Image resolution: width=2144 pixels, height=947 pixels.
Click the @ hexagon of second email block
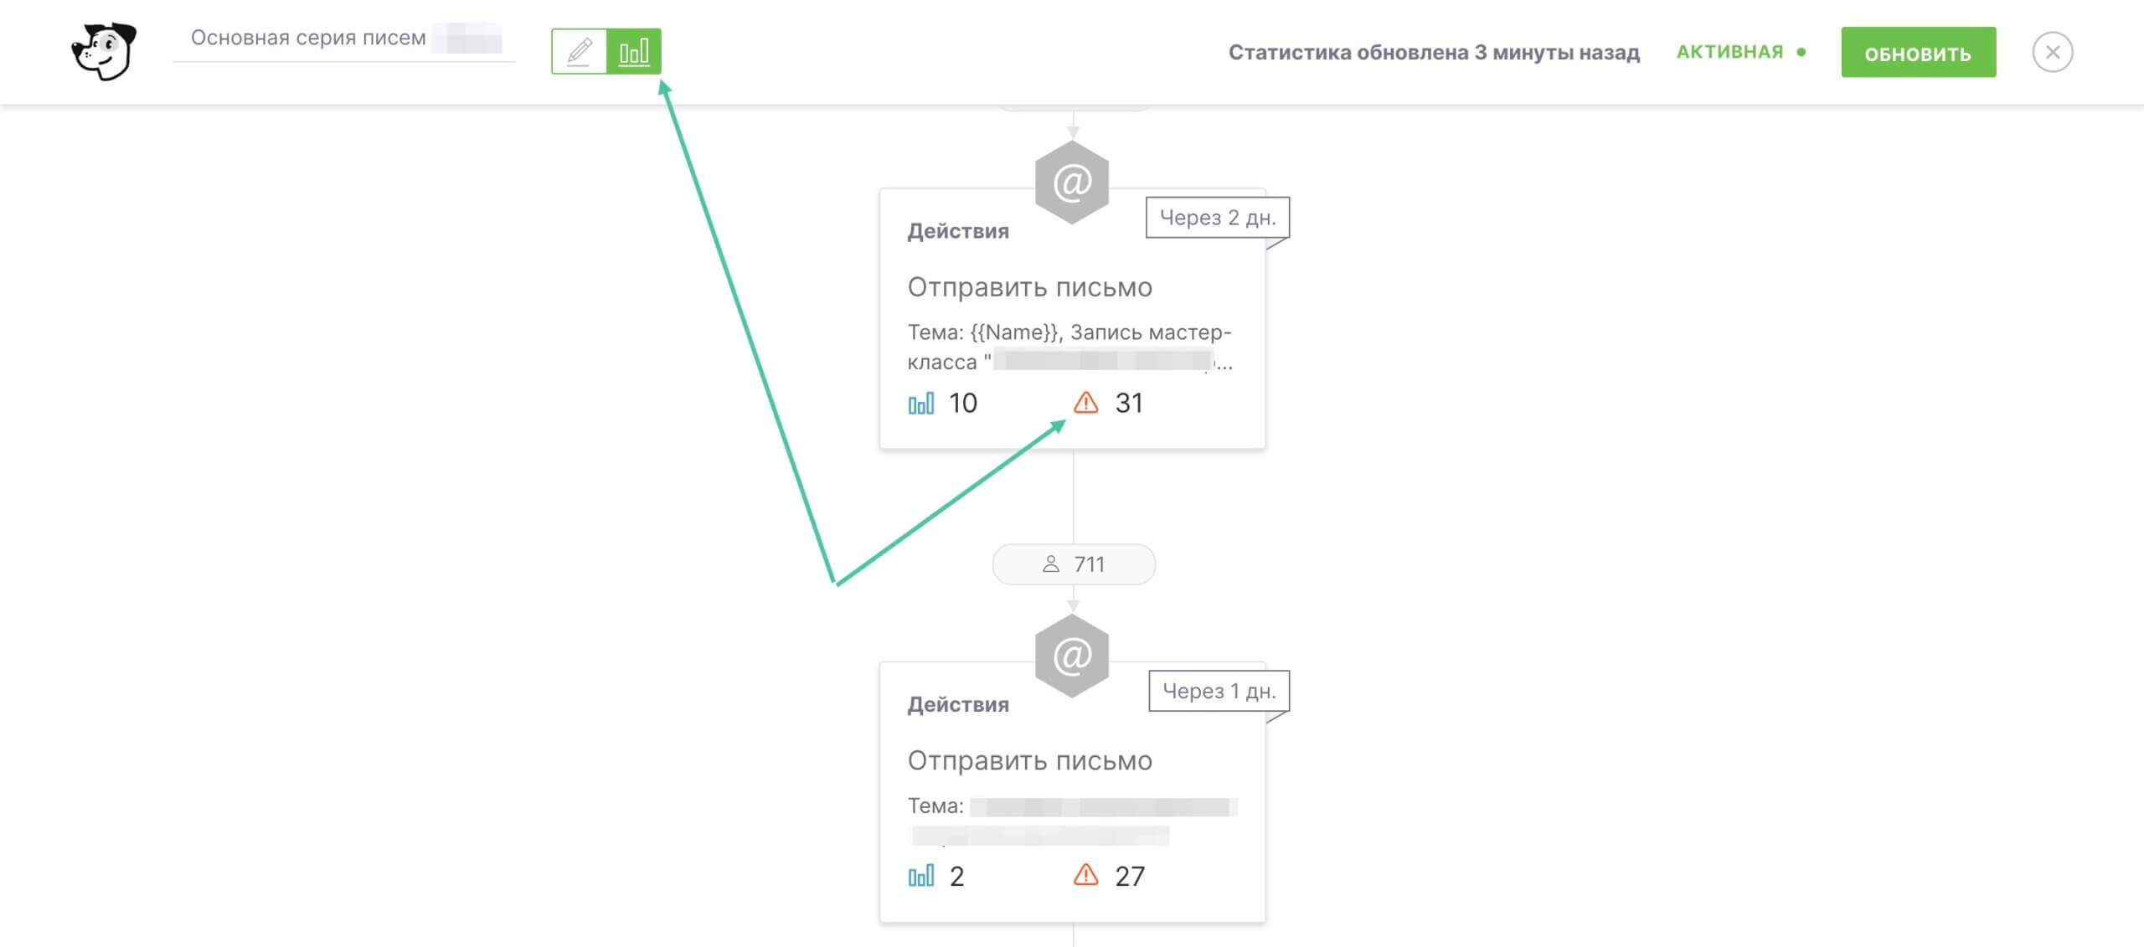1072,656
